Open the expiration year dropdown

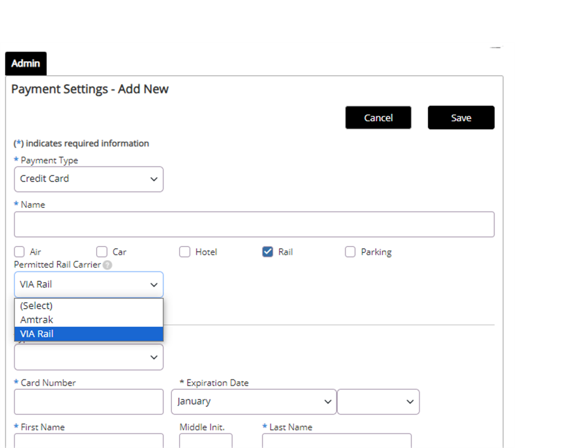(x=378, y=402)
